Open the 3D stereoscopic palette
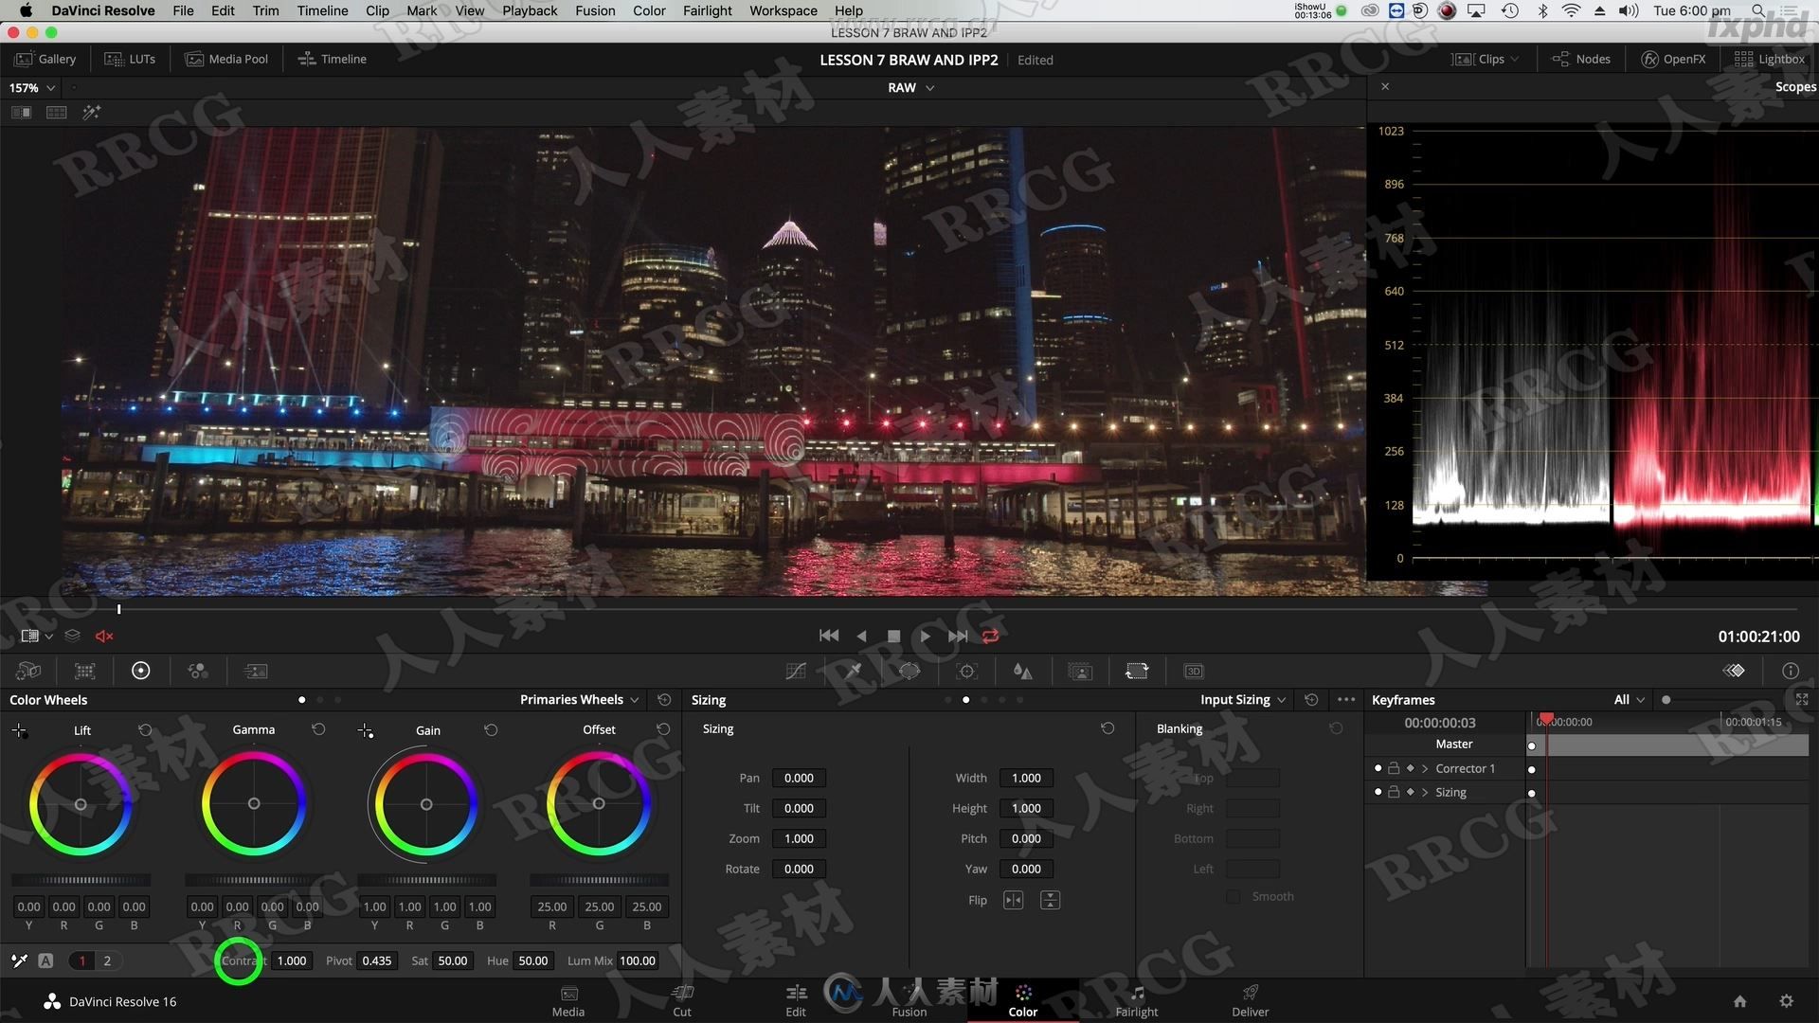Screen dimensions: 1819x1023 point(1194,671)
